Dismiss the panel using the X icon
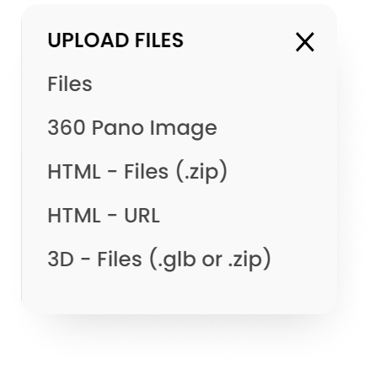 (305, 42)
